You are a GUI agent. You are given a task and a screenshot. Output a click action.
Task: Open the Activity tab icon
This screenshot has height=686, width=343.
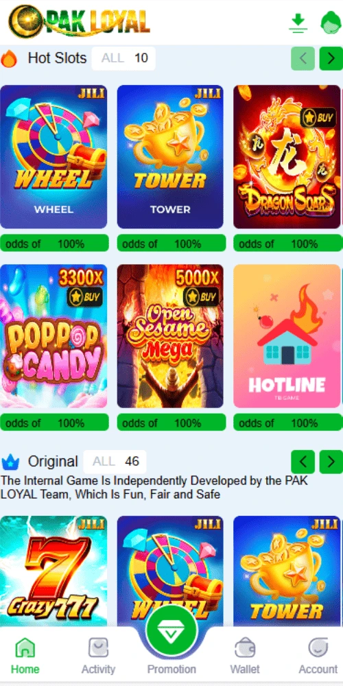click(98, 648)
